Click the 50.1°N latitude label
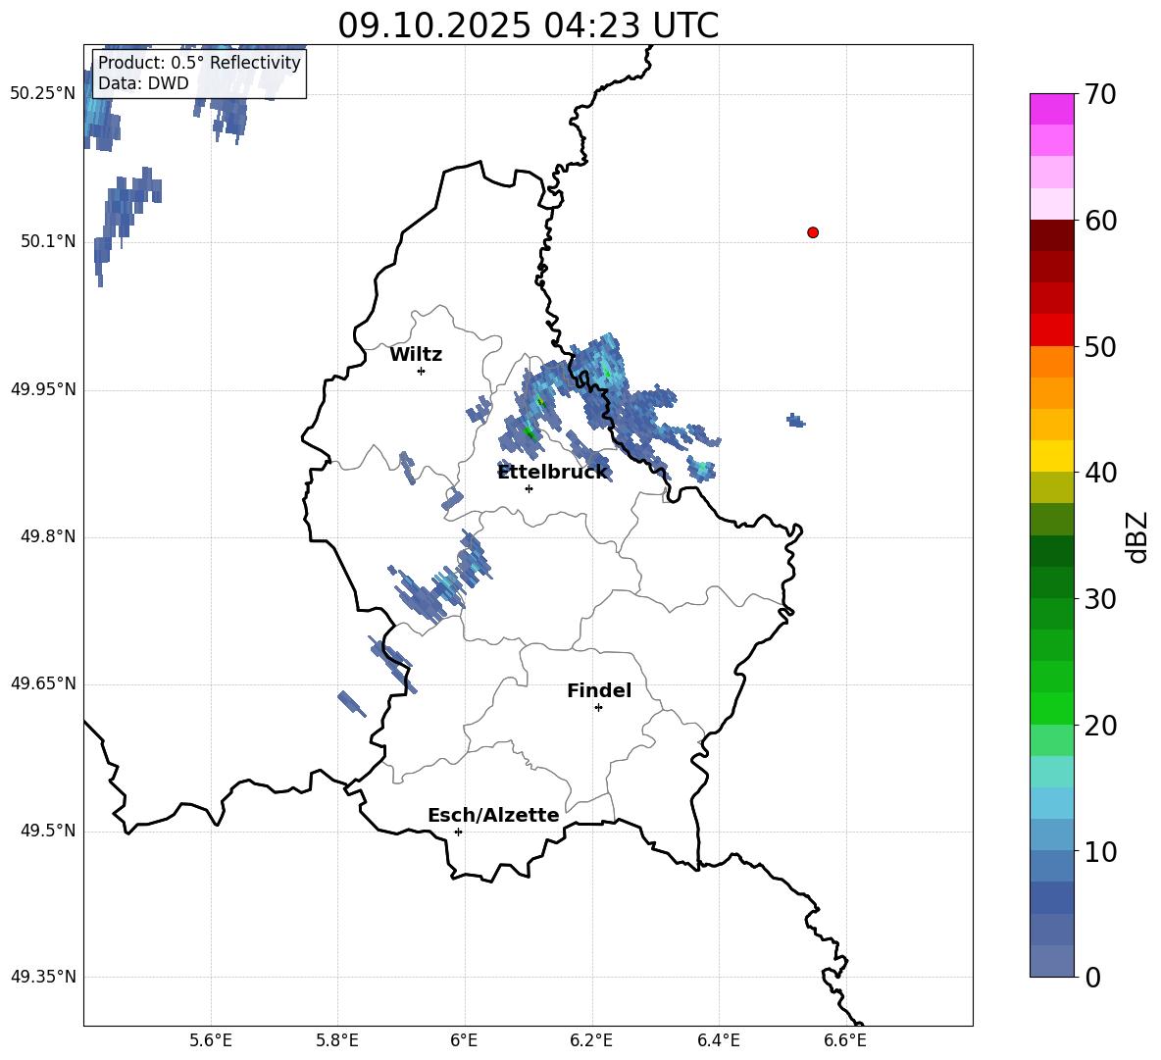The width and height of the screenshot is (1161, 1060). tap(48, 241)
